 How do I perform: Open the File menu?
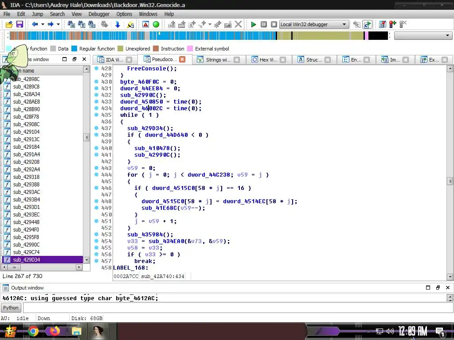coord(7,14)
